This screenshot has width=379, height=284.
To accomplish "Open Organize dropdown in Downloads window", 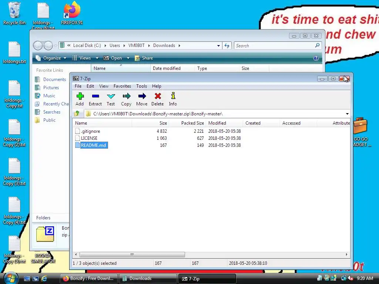I will [51, 58].
